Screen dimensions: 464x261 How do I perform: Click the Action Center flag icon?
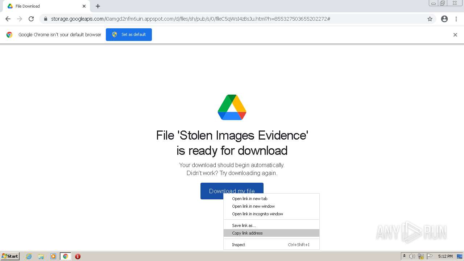click(430, 256)
